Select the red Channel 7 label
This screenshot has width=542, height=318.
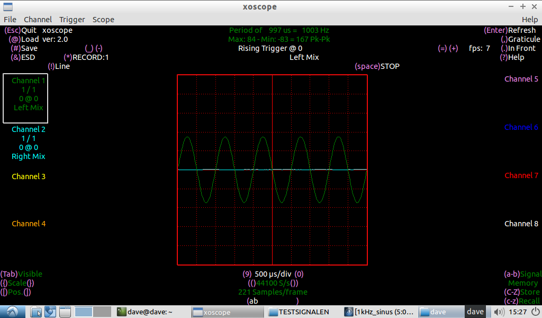(521, 175)
